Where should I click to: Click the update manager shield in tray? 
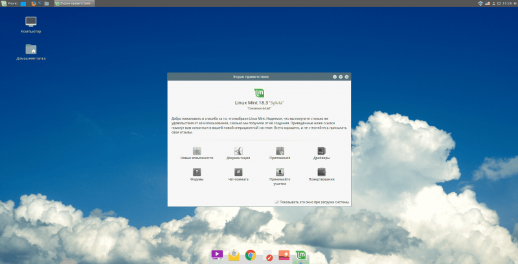pyautogui.click(x=480, y=3)
